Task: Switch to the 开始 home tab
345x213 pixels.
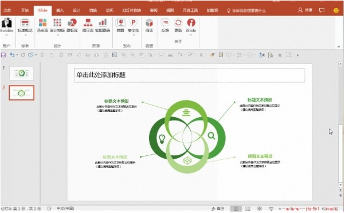Action: point(25,10)
